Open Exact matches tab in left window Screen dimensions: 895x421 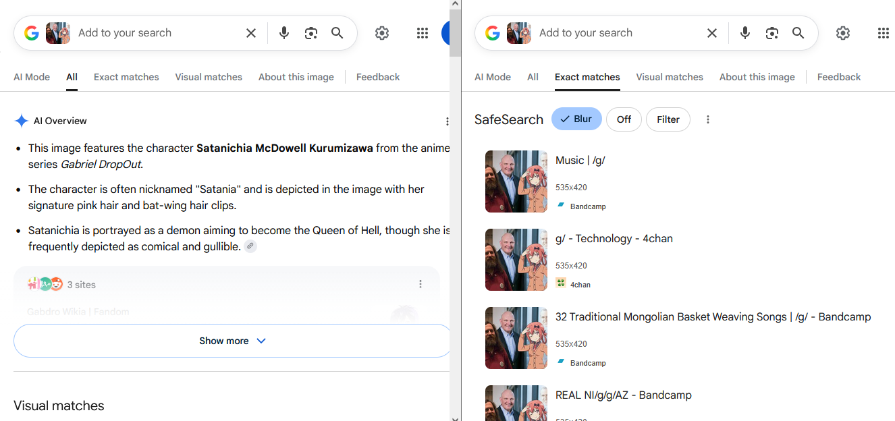tap(126, 77)
